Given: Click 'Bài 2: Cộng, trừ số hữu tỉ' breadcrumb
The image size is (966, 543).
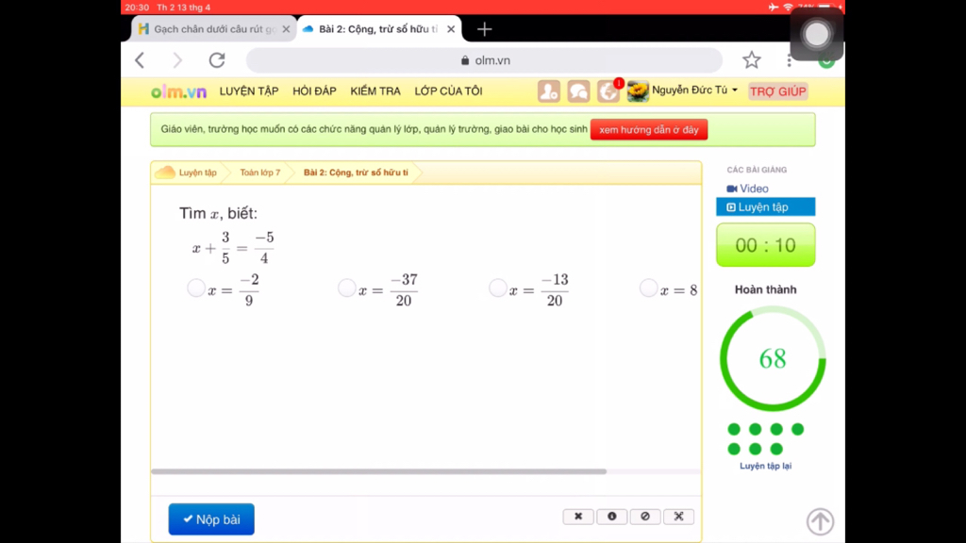Looking at the screenshot, I should tap(356, 173).
